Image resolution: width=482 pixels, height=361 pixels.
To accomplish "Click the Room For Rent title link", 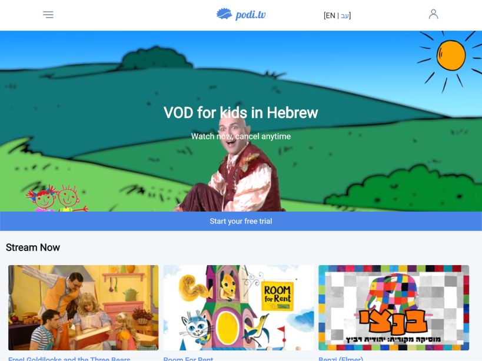I will [188, 359].
